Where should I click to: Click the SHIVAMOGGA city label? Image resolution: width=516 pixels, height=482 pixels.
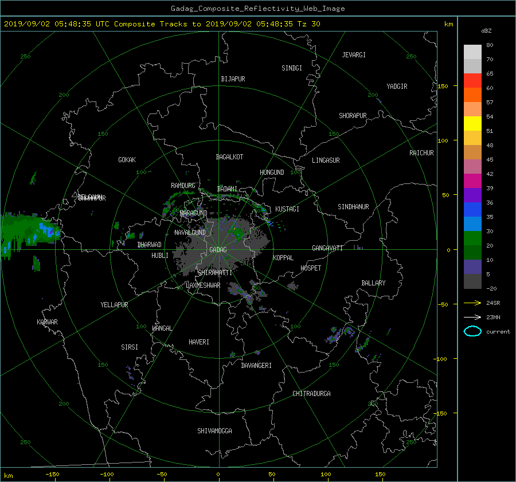coord(214,431)
